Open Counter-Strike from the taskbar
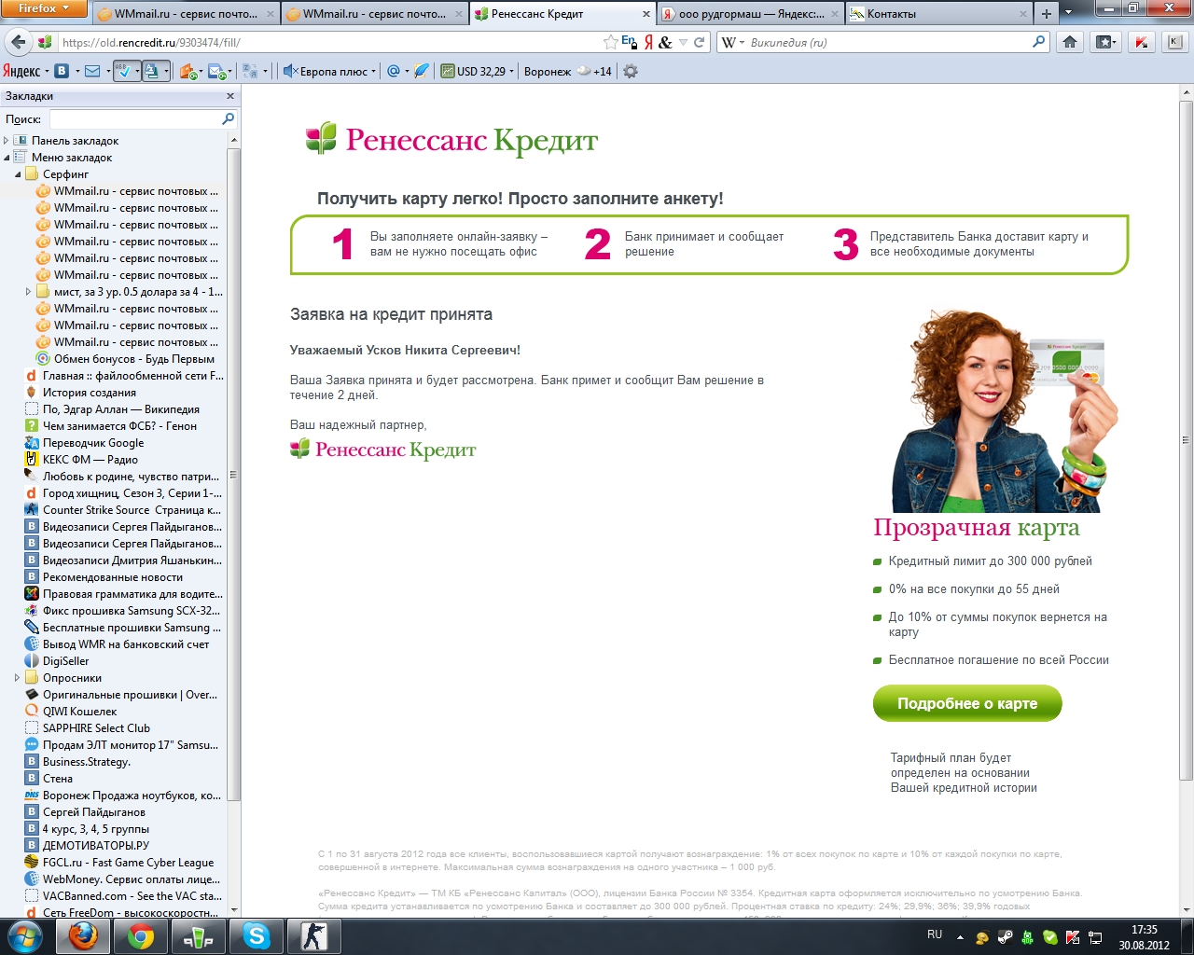This screenshot has width=1194, height=955. [313, 936]
